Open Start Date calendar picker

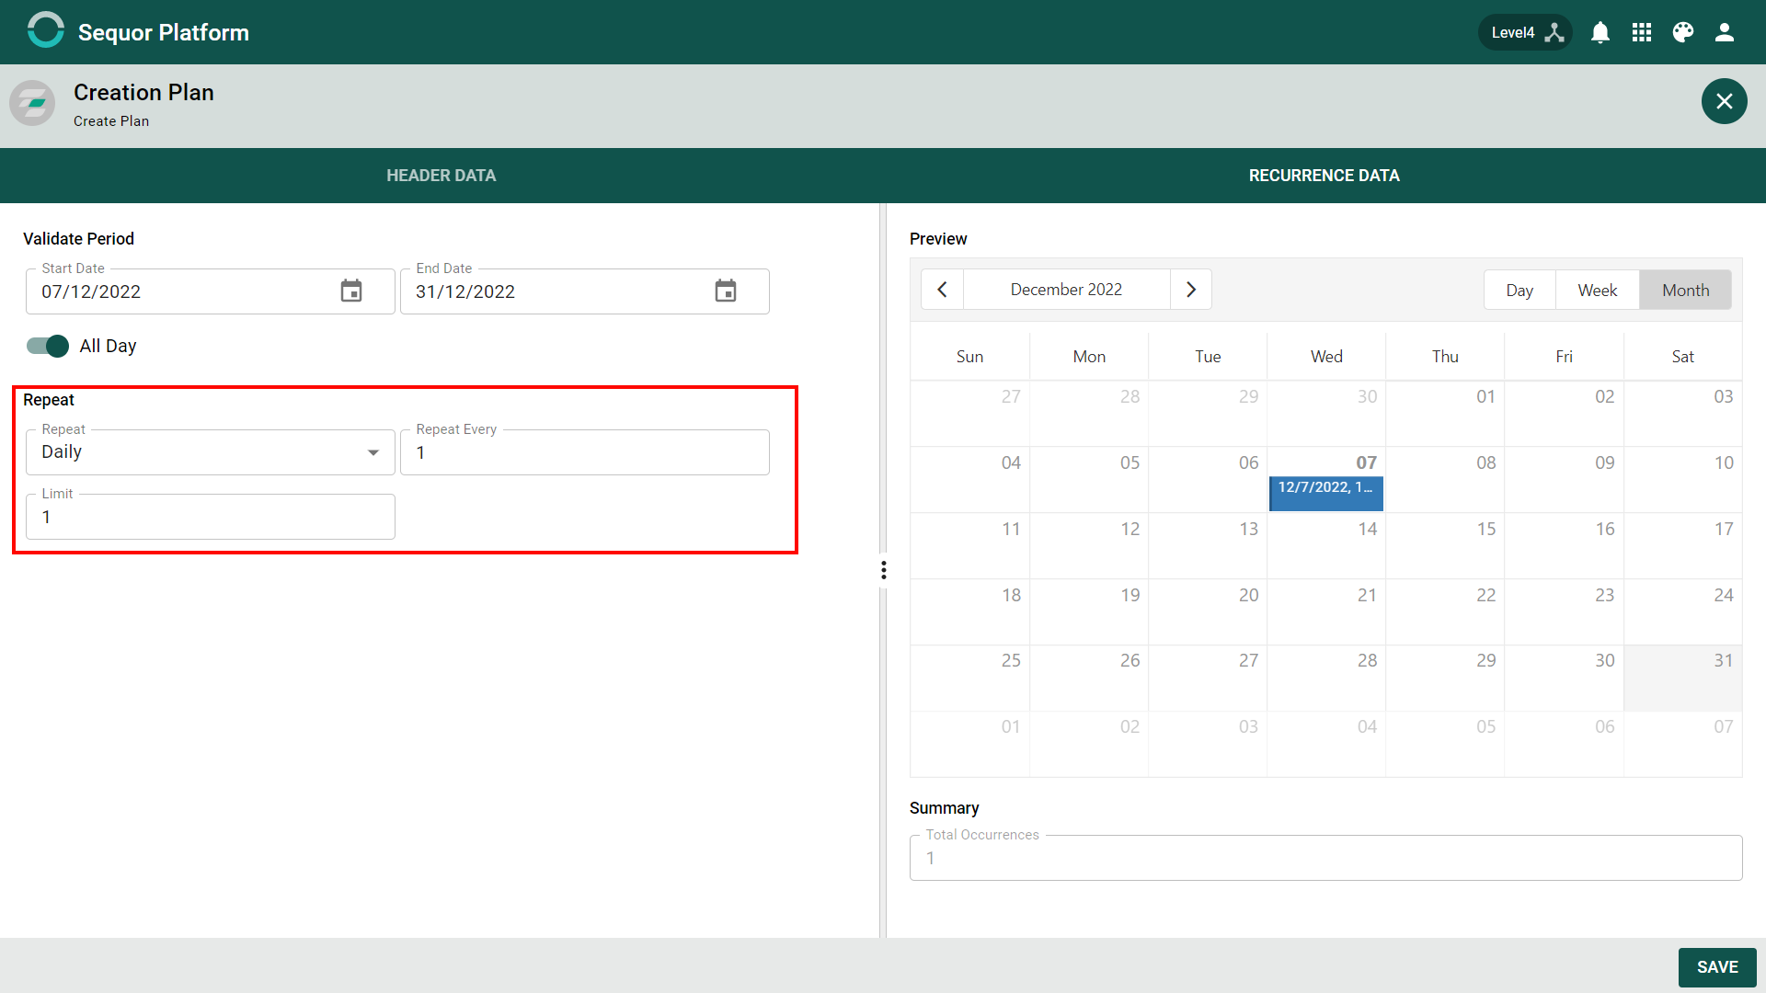coord(351,291)
